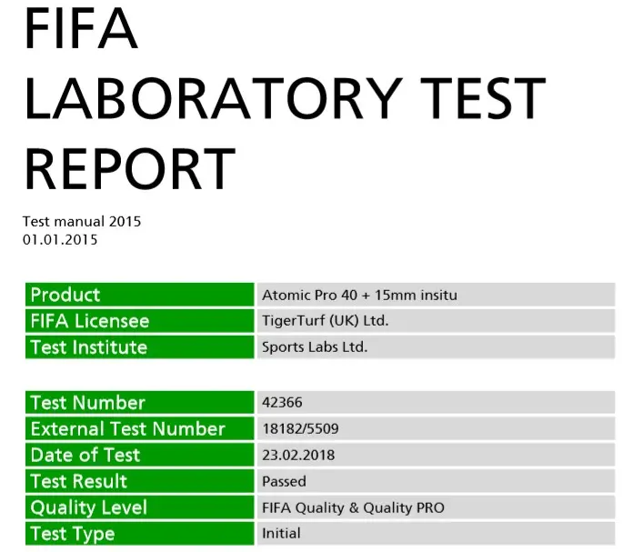Select the Test Number label cell
633x552 pixels.
pos(139,403)
